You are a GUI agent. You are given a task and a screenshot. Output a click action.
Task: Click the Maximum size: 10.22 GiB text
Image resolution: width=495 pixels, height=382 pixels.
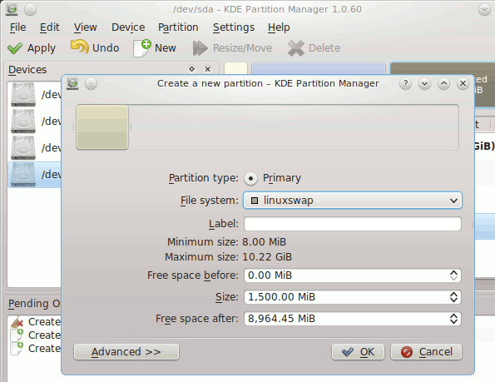tap(228, 257)
